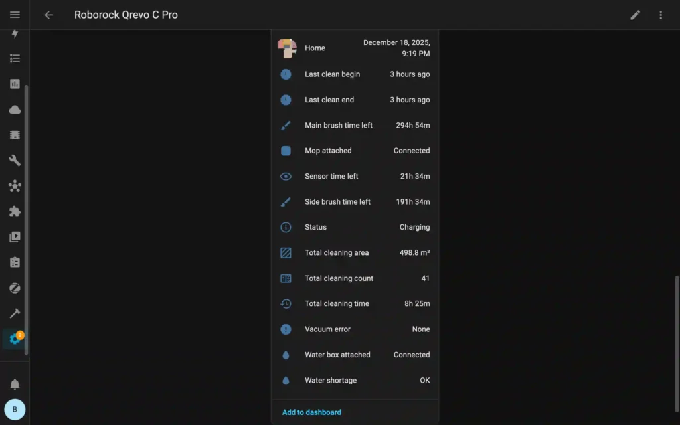680x425 pixels.
Task: Open the To-do lists sidebar icon
Action: [15, 262]
